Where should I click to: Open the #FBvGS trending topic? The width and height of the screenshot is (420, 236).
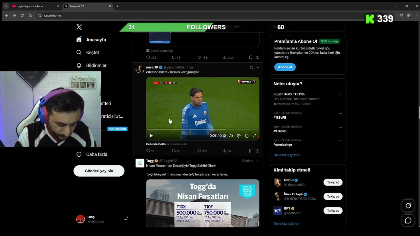(x=280, y=131)
